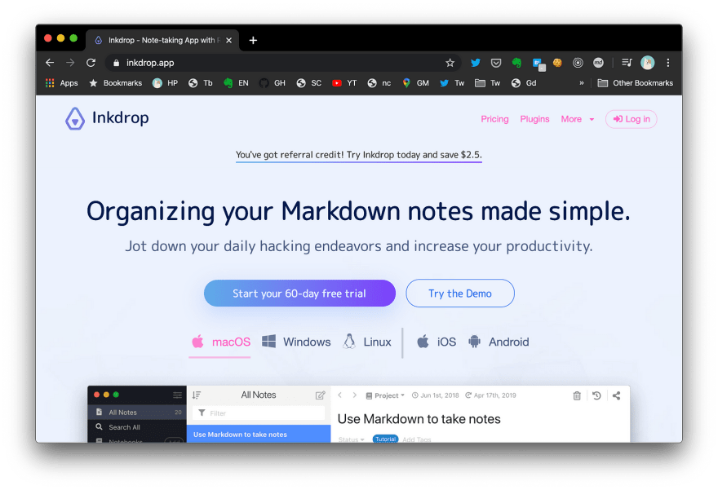Viewport: 718px width, 490px height.
Task: Go back with the browser back arrow
Action: coord(50,63)
